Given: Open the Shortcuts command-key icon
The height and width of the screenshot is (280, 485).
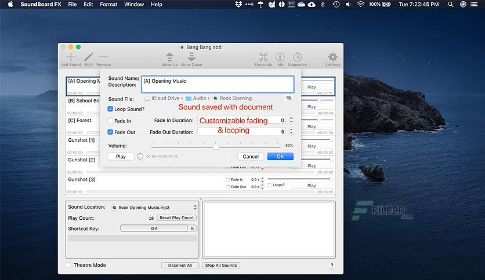Looking at the screenshot, I should [x=263, y=57].
